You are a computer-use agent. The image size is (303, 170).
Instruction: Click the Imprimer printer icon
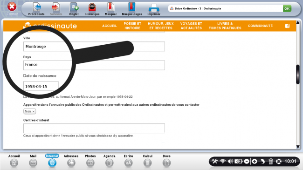pyautogui.click(x=154, y=8)
